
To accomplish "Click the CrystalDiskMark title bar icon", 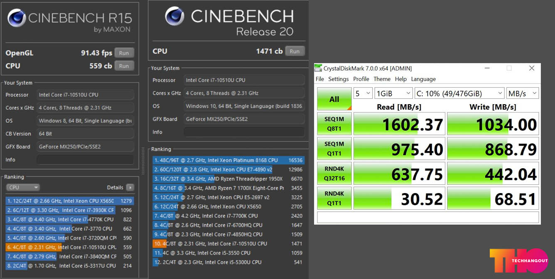I will click(318, 68).
